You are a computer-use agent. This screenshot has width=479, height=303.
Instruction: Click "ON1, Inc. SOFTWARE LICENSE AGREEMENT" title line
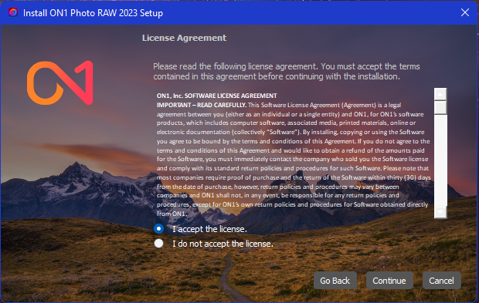click(217, 96)
